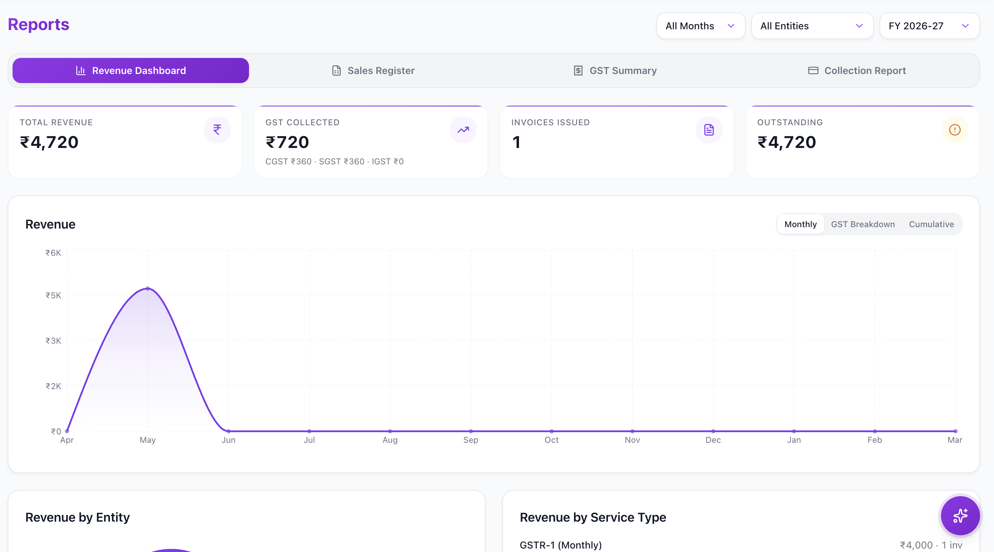This screenshot has height=552, width=994.
Task: Click the GST Collected ₹720 value
Action: pyautogui.click(x=287, y=142)
